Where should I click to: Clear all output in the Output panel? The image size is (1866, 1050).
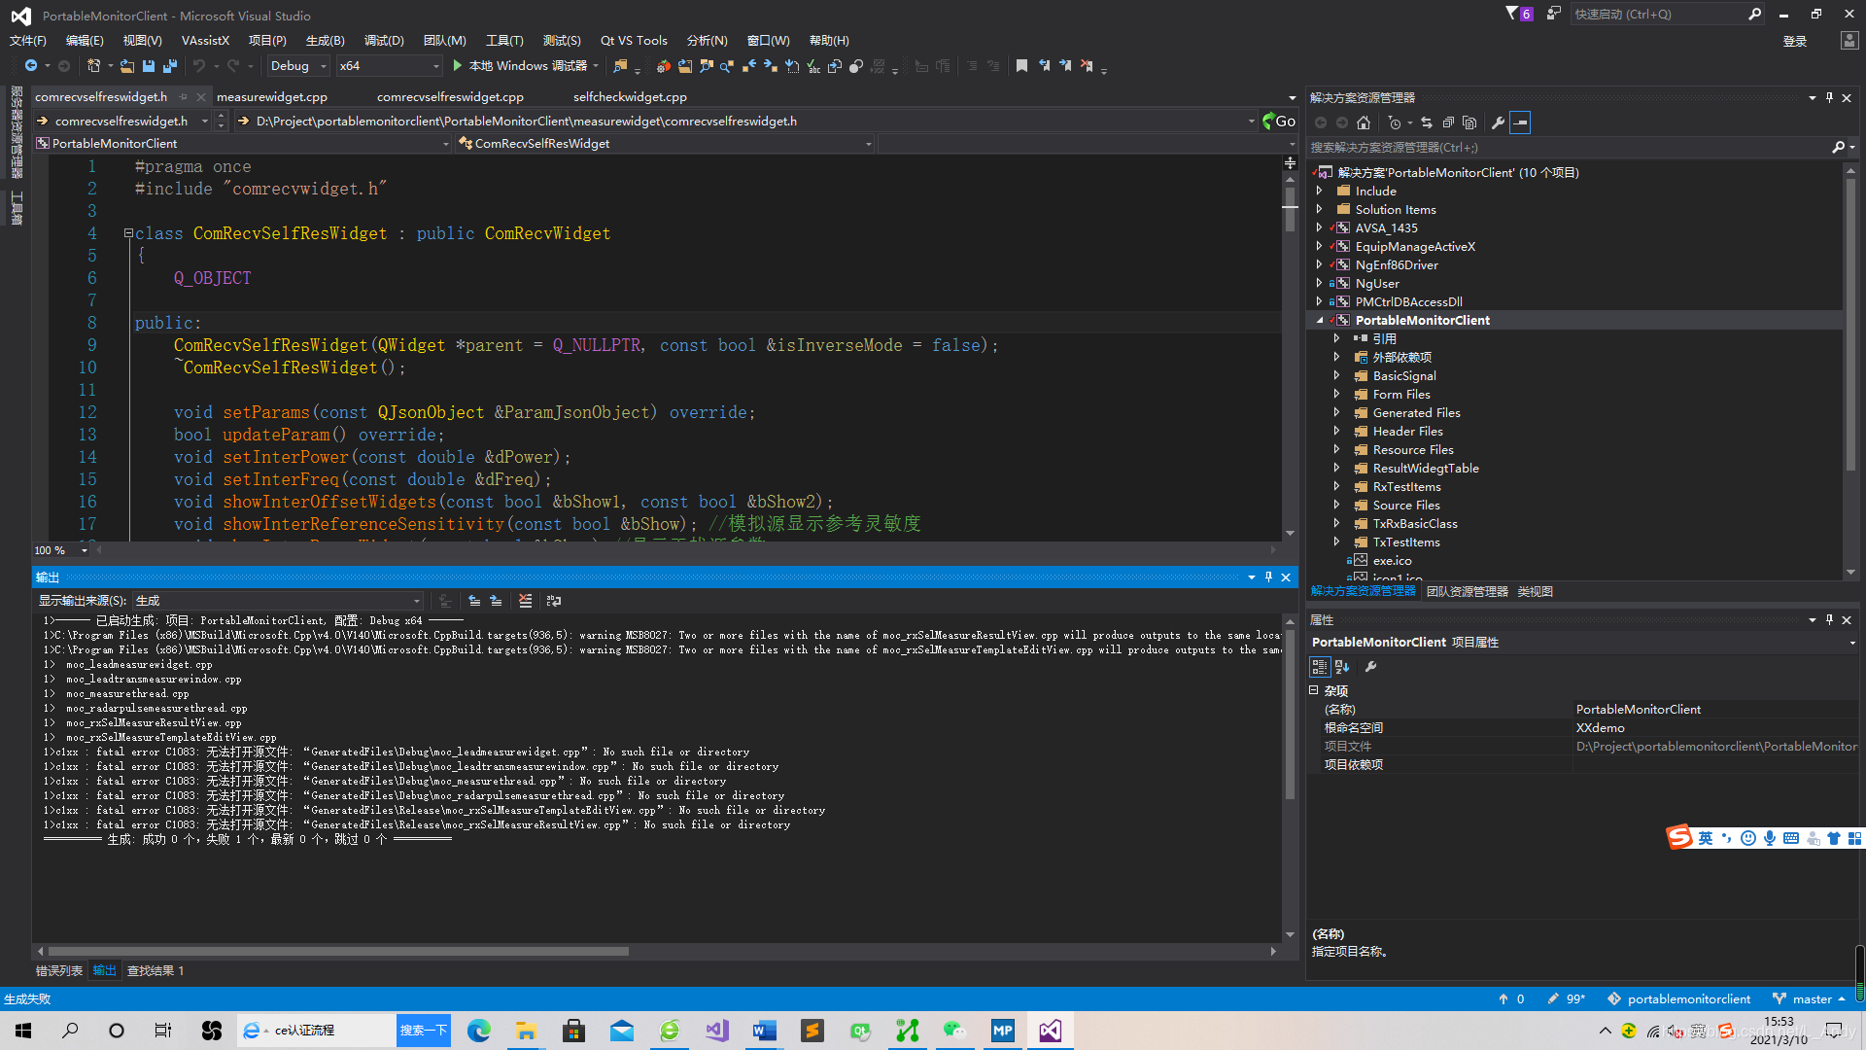pos(525,601)
